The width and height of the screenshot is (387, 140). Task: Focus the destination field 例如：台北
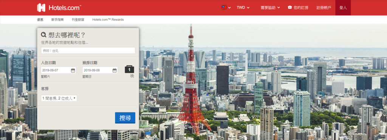click(88, 51)
